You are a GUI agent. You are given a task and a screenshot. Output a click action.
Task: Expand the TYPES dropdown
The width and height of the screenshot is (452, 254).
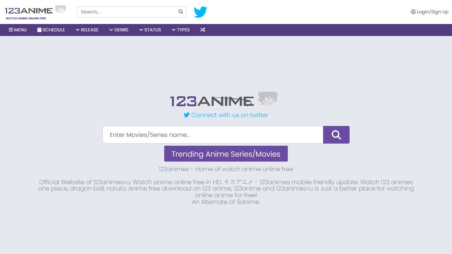tap(181, 30)
